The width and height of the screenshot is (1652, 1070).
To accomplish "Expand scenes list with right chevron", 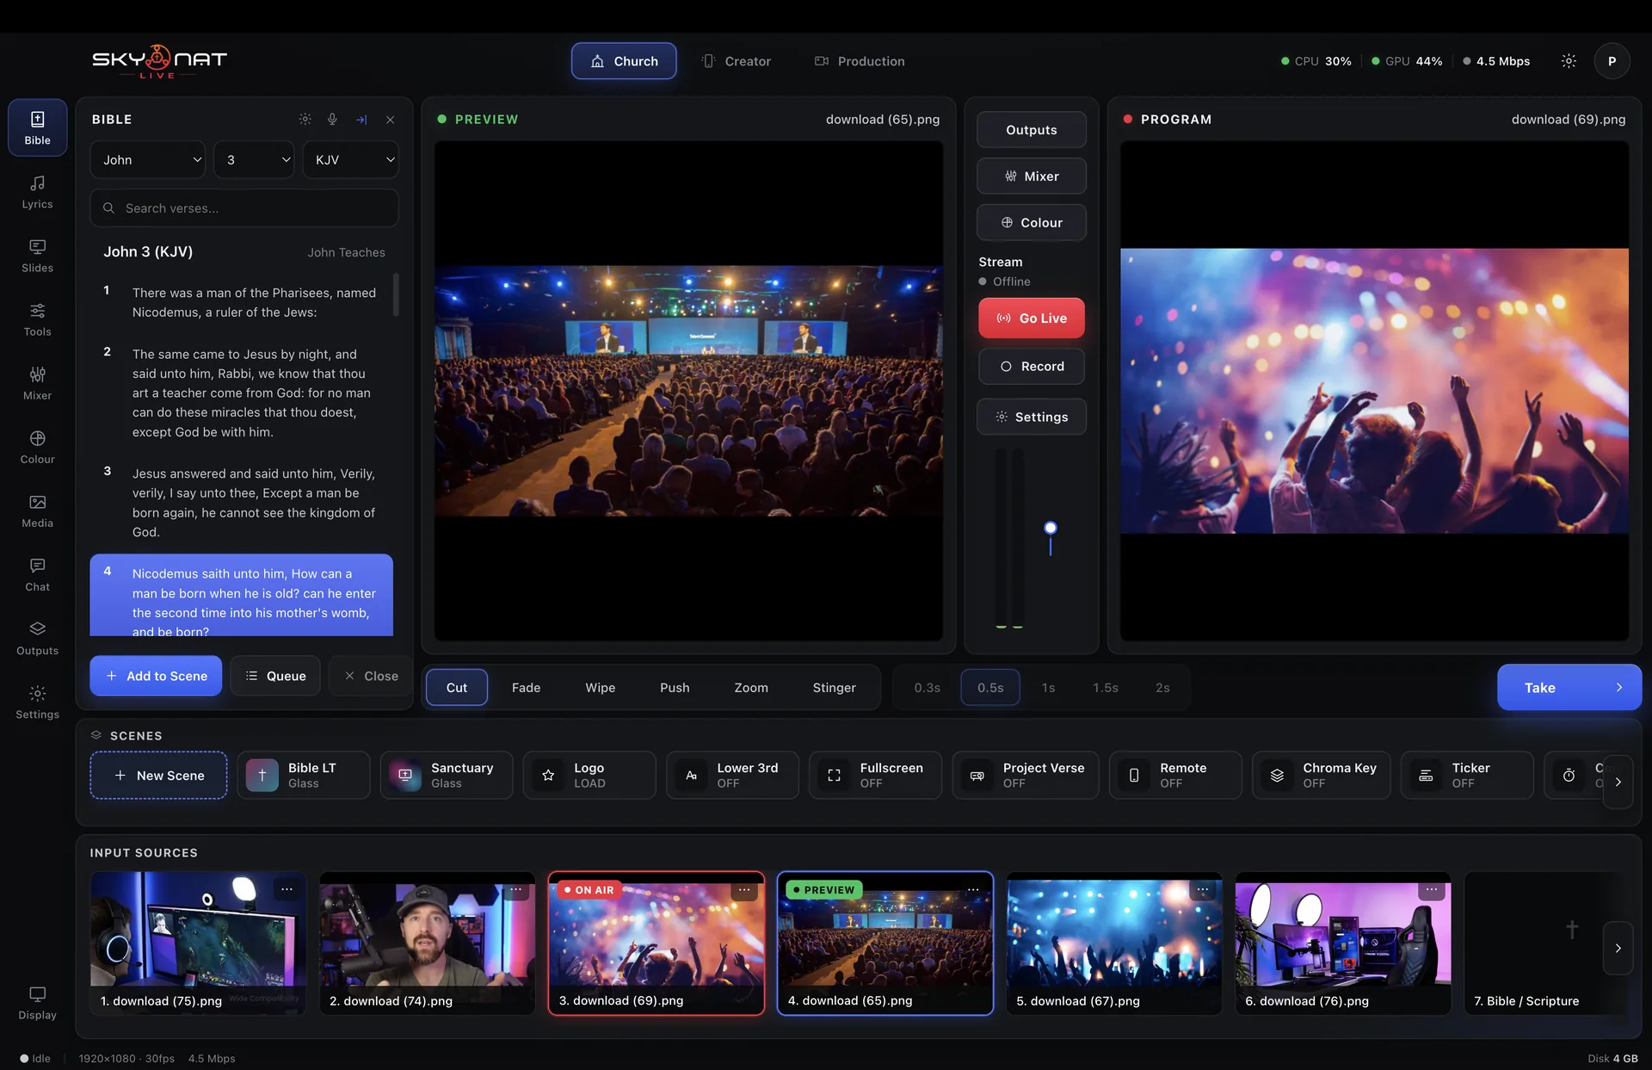I will [x=1618, y=782].
